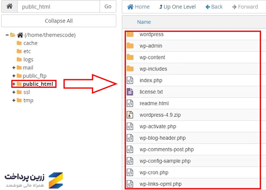
Task: Click the etc folder icon in tree
Action: (x=19, y=51)
